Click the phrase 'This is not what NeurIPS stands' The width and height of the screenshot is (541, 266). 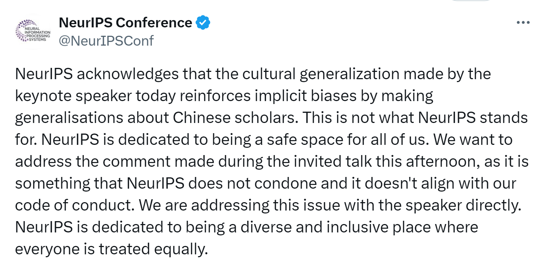click(x=416, y=118)
